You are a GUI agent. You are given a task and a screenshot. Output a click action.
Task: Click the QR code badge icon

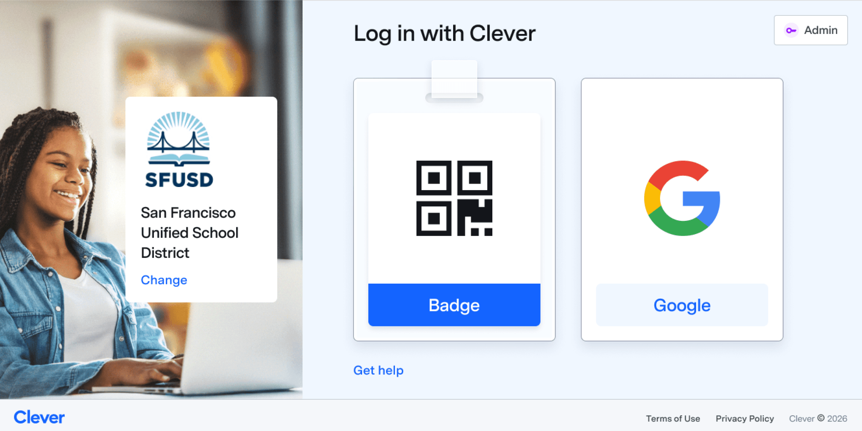(454, 198)
